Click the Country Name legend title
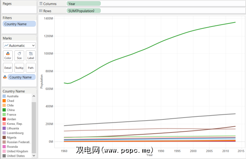The image size is (246, 159). click(x=14, y=91)
